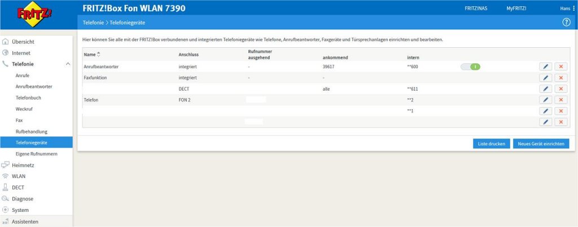This screenshot has height=227, width=578.
Task: Open the MyFRITZ! link in header
Action: point(516,8)
